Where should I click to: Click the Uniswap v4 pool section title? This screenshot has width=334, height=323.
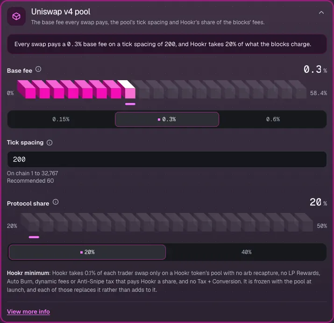point(61,12)
